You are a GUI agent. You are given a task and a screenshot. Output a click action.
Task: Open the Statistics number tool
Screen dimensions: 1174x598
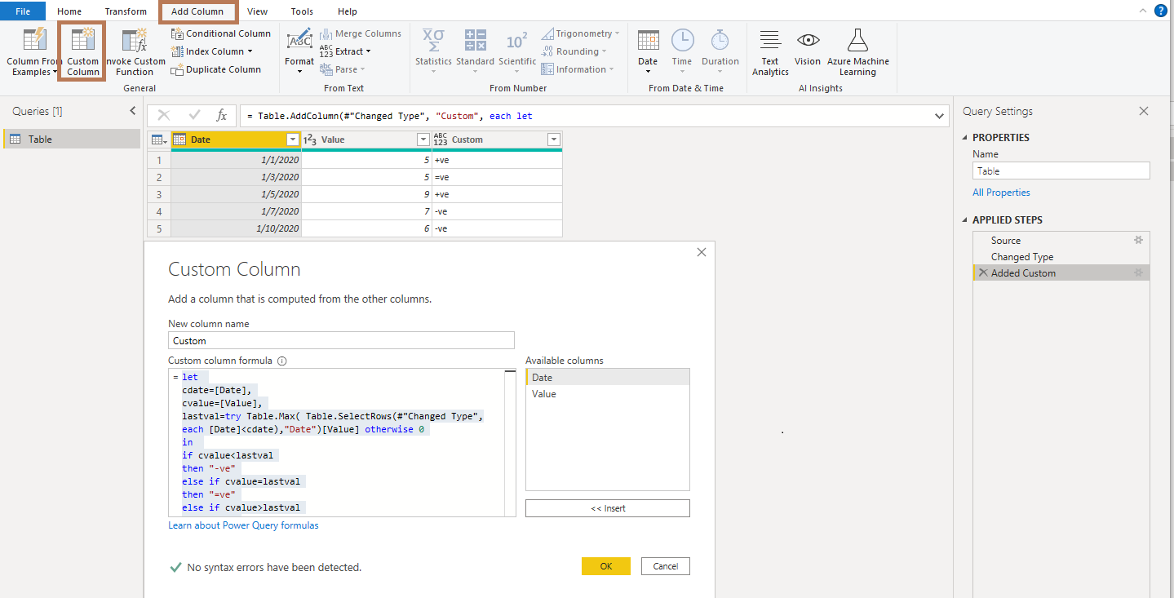pos(433,51)
